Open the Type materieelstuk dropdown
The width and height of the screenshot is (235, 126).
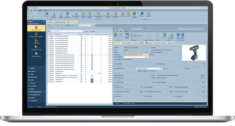(x=136, y=59)
